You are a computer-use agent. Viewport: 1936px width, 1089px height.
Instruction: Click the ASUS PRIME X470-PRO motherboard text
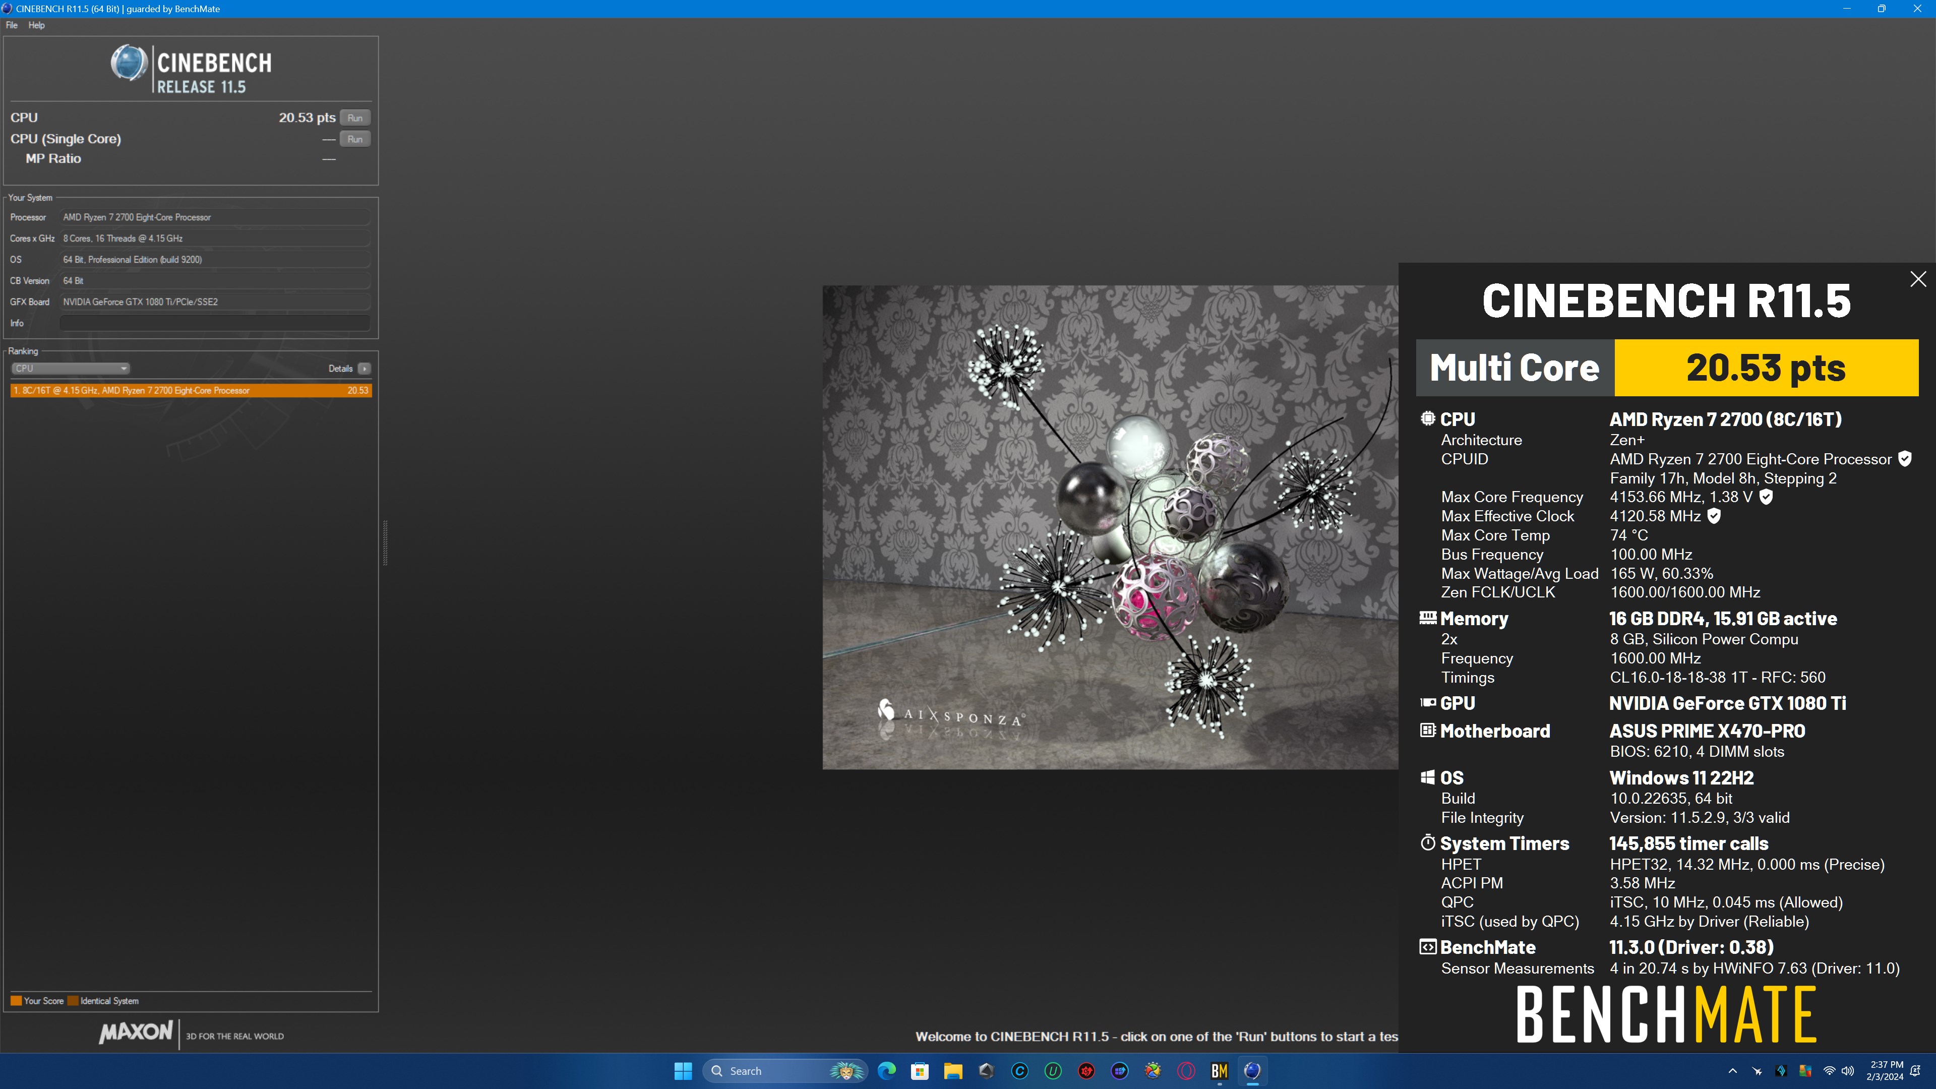pos(1707,731)
